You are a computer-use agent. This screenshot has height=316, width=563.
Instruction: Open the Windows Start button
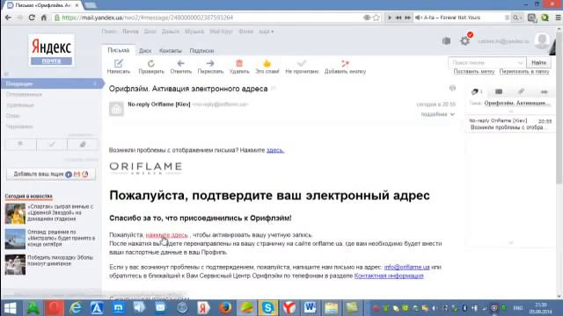point(10,308)
